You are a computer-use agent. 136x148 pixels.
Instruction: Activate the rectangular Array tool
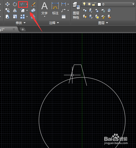[22, 17]
